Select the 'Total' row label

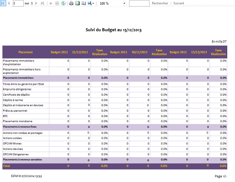pyautogui.click(x=7, y=166)
